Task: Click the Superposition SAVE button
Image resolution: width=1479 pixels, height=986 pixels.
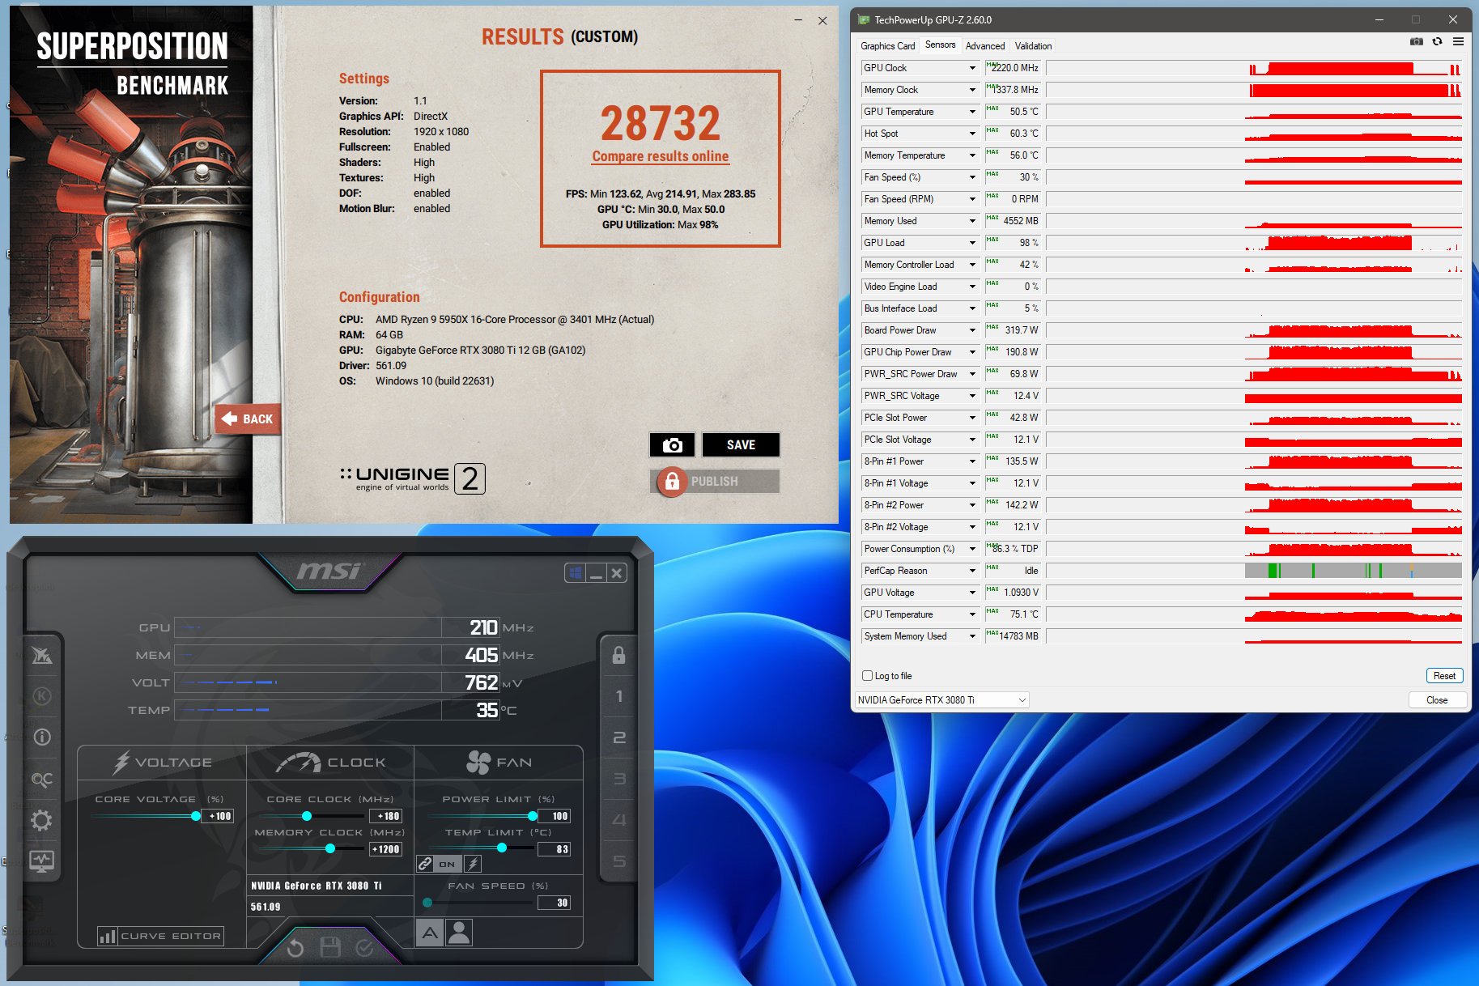Action: (741, 445)
